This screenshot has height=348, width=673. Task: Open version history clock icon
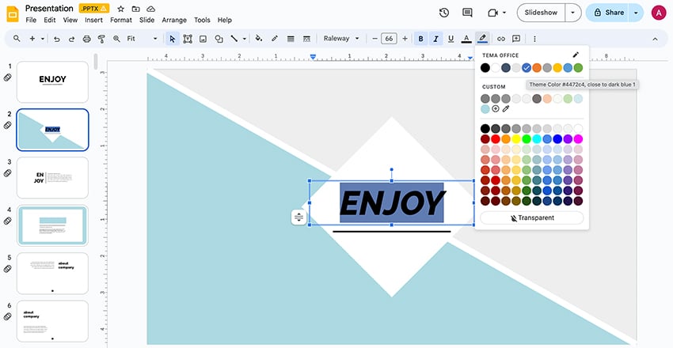pyautogui.click(x=443, y=13)
